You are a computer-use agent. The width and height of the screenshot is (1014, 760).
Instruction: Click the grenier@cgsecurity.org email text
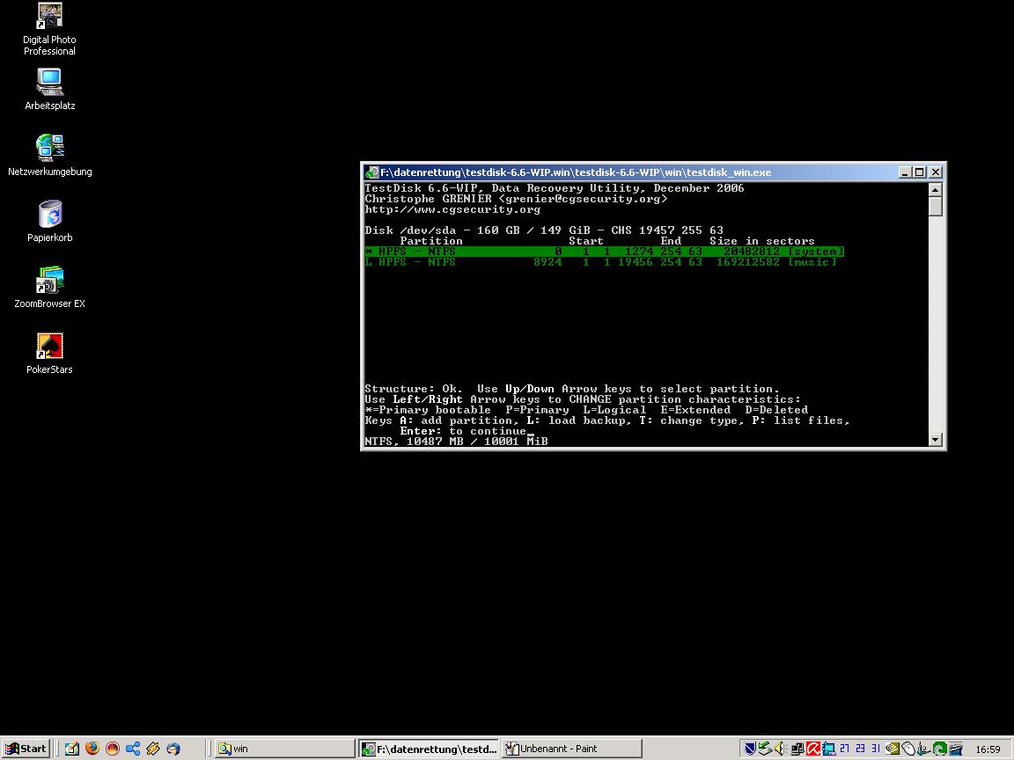point(584,199)
